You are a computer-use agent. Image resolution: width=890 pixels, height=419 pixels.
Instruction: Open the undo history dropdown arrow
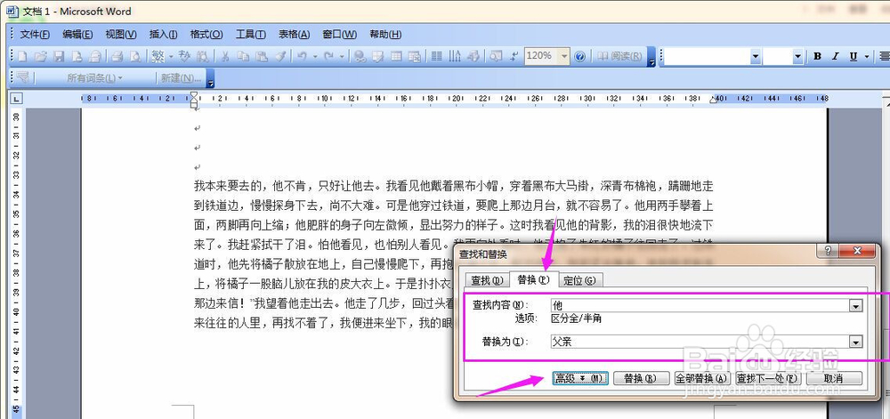coord(314,56)
